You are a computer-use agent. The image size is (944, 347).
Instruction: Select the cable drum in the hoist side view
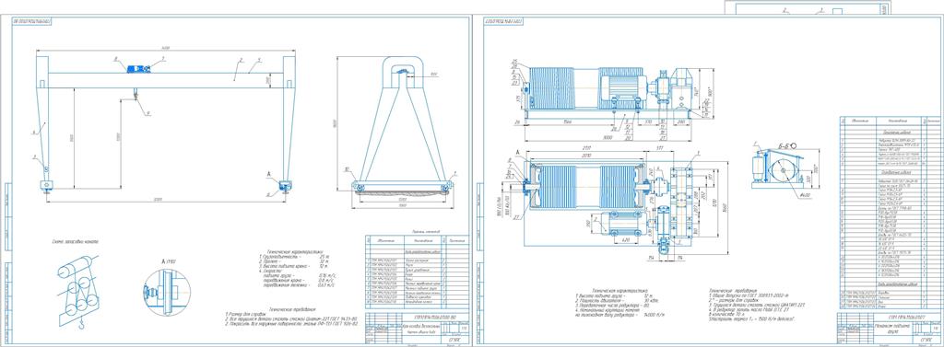[x=551, y=88]
